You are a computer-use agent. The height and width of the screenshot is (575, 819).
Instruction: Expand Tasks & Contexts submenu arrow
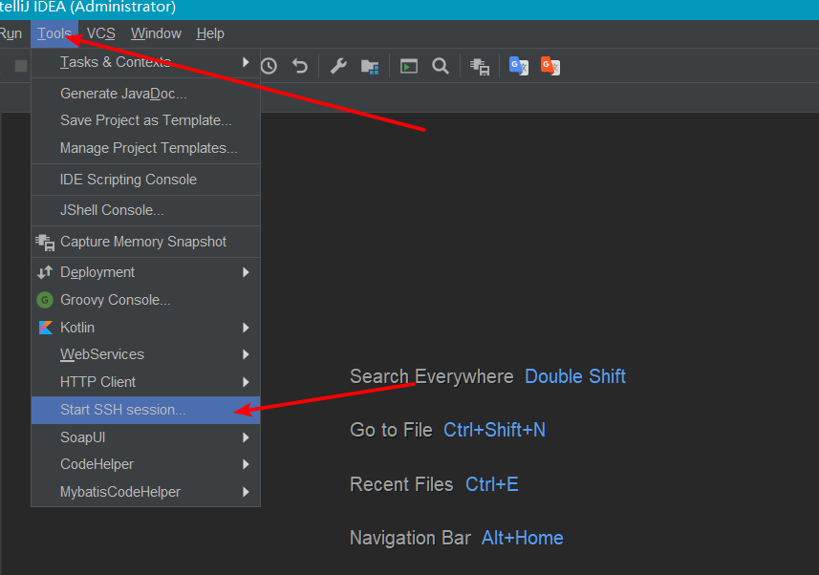(246, 62)
